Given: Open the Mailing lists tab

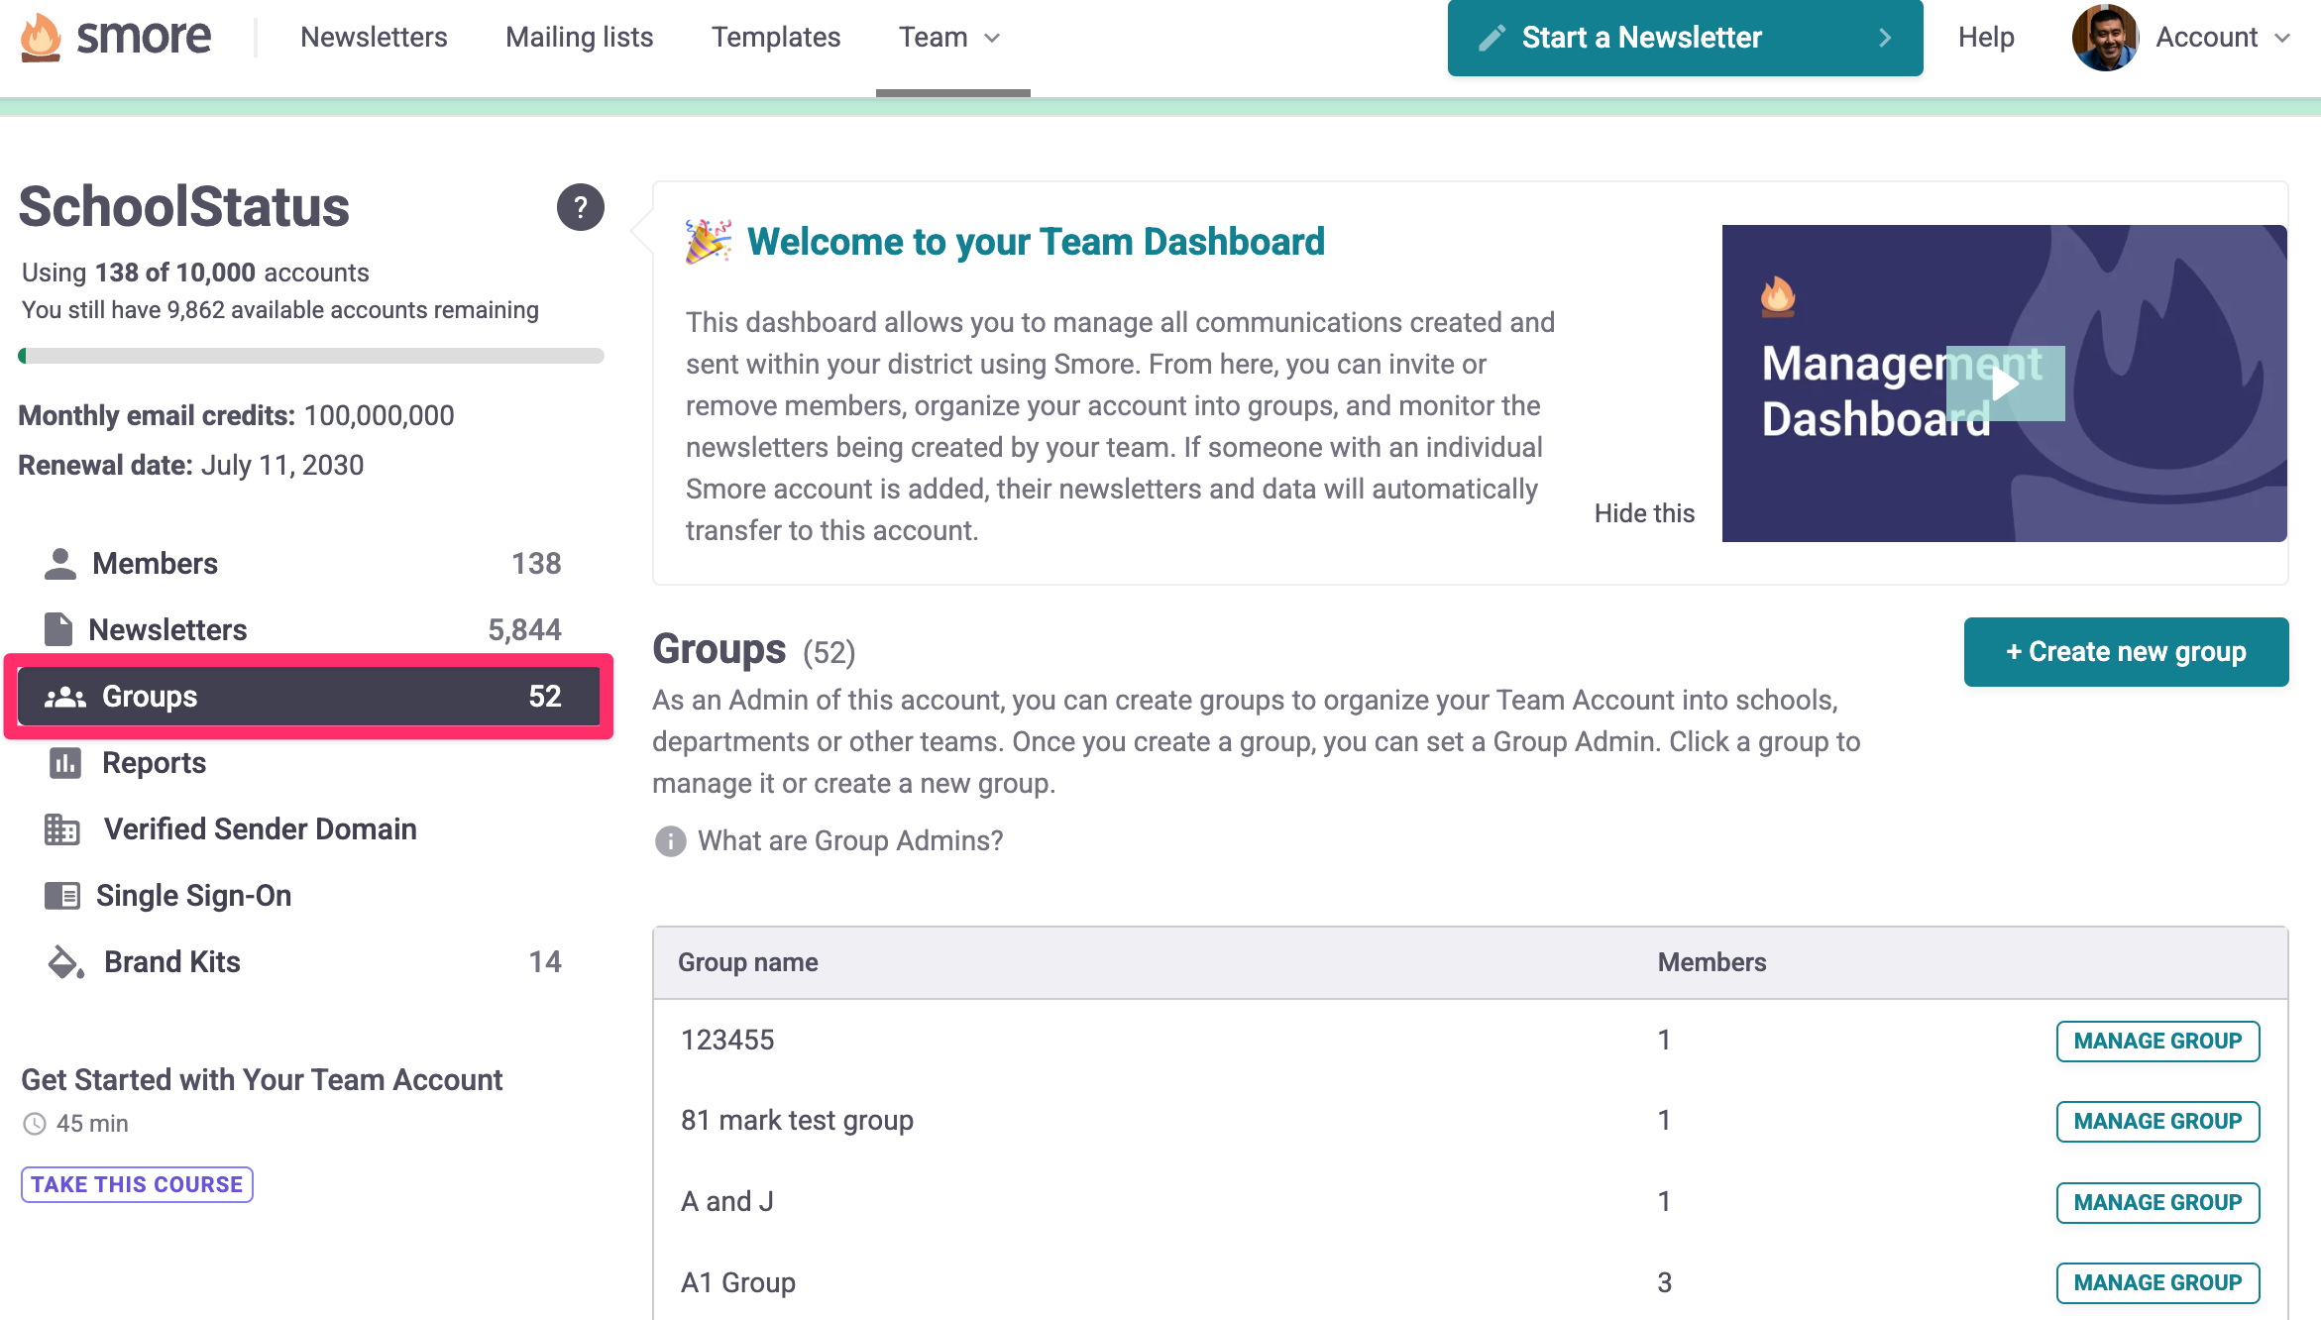Looking at the screenshot, I should pyautogui.click(x=579, y=38).
